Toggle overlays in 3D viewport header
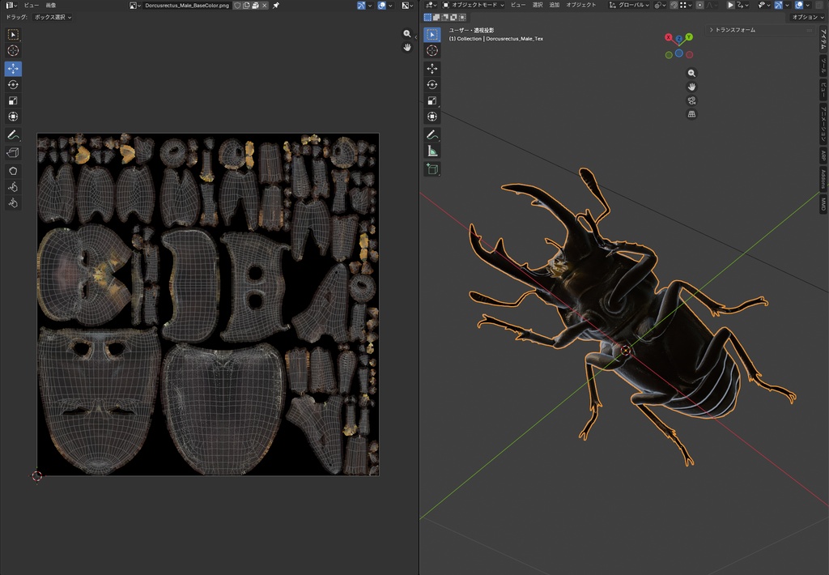The height and width of the screenshot is (575, 829). click(799, 5)
